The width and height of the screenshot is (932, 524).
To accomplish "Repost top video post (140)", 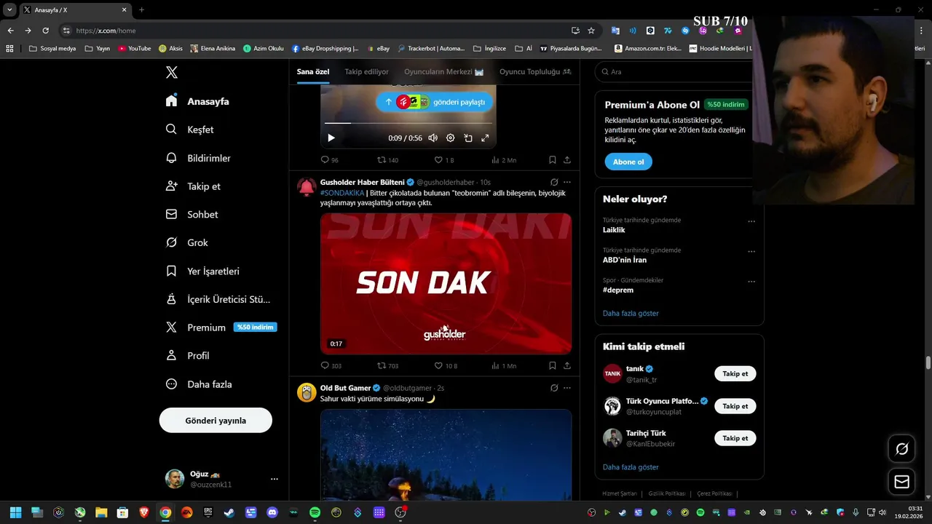I will pos(387,160).
